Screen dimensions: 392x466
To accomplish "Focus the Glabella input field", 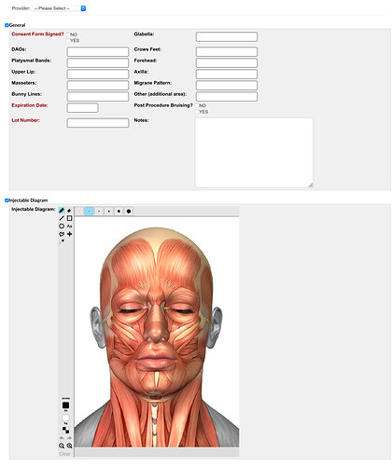I will tap(227, 36).
